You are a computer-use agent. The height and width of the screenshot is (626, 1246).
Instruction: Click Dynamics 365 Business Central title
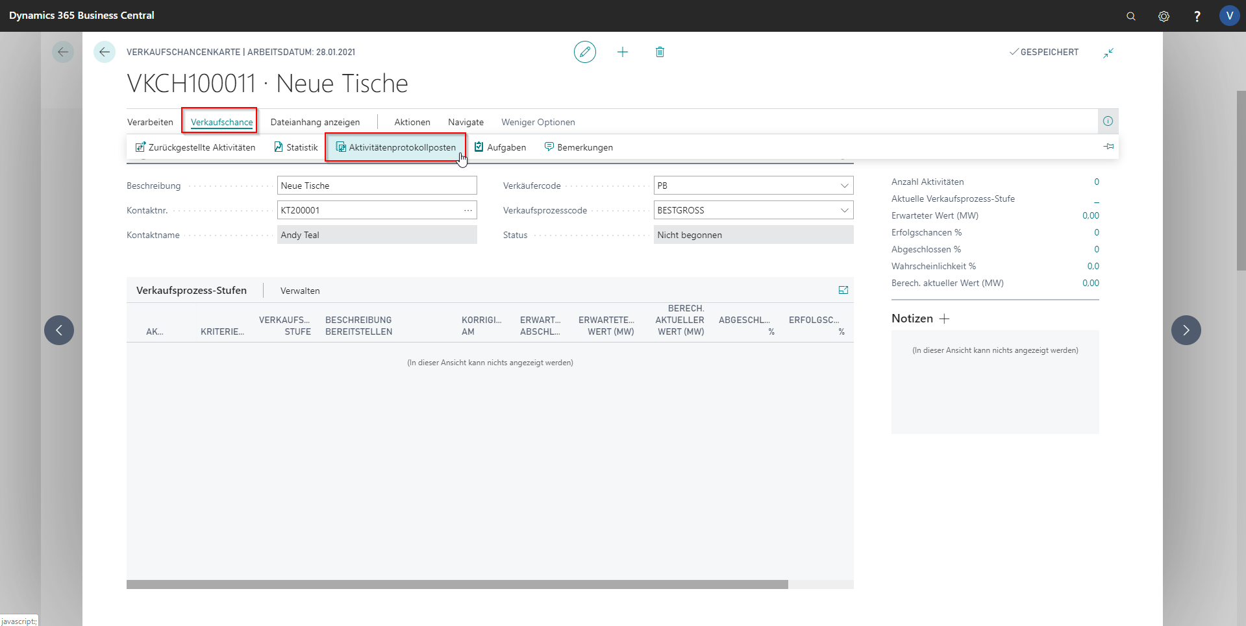coord(82,16)
